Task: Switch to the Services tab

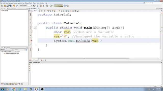Action: tap(14, 9)
